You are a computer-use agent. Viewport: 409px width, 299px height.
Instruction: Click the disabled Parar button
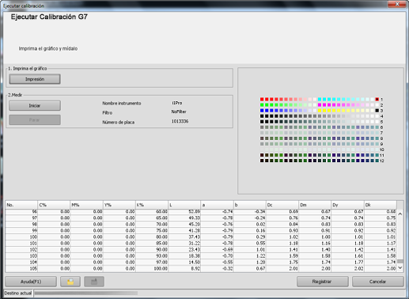point(35,120)
